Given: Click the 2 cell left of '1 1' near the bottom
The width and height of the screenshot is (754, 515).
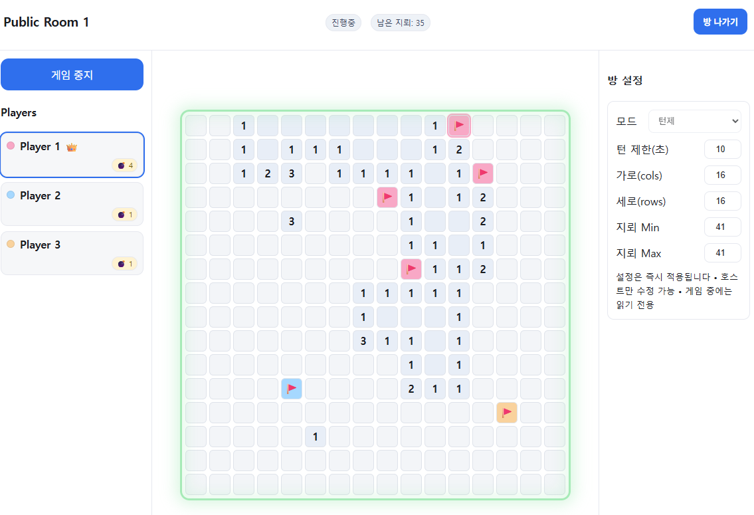Looking at the screenshot, I should click(x=411, y=389).
